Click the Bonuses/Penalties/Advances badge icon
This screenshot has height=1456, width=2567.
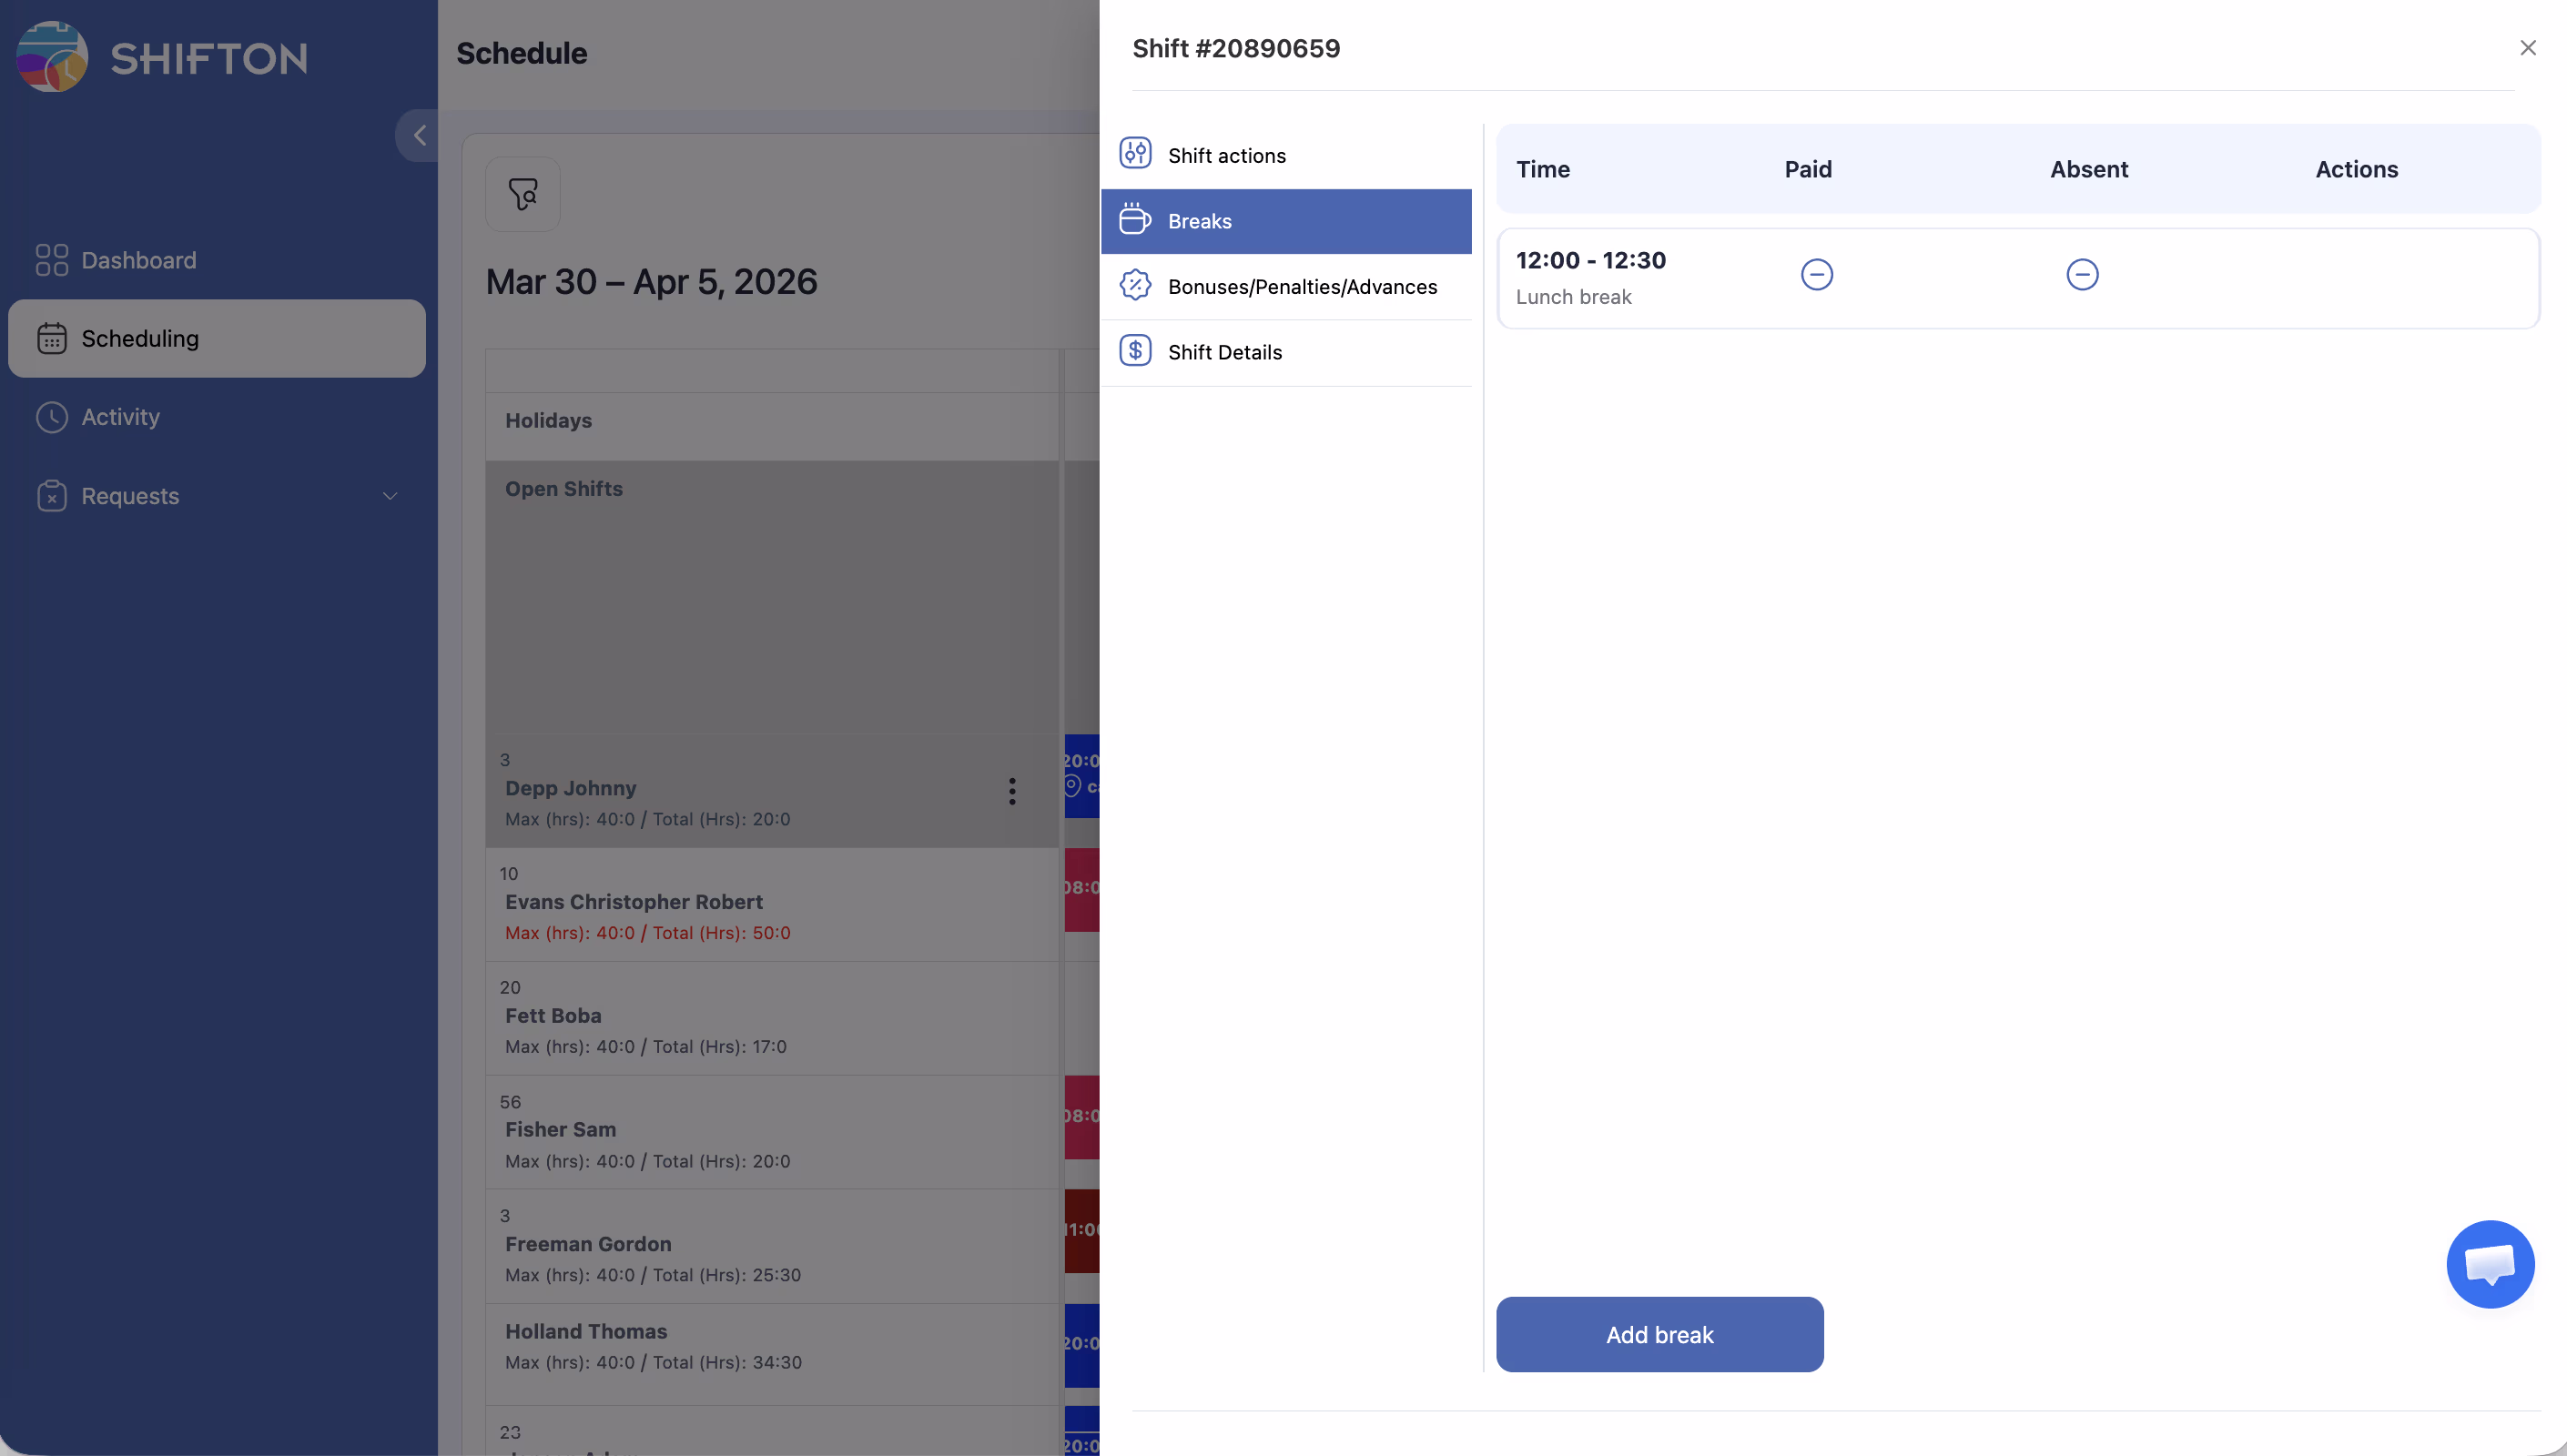click(1135, 286)
